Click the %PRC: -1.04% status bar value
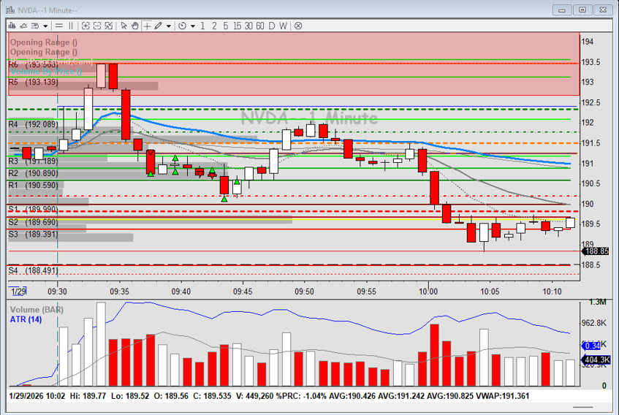This screenshot has width=619, height=415. coord(301,396)
